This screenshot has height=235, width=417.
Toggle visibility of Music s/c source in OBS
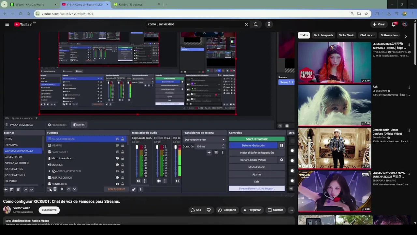click(x=117, y=164)
